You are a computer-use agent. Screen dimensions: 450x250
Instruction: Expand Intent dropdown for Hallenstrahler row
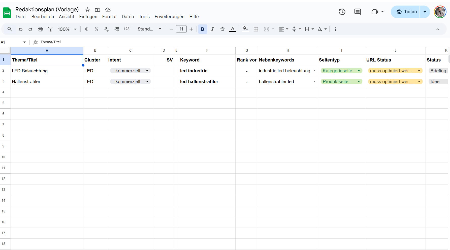point(147,82)
